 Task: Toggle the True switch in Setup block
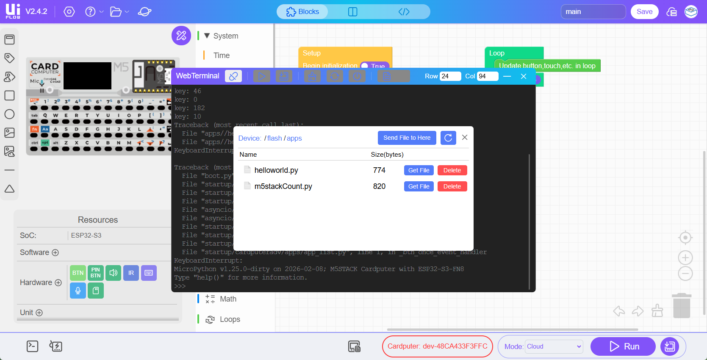click(365, 66)
